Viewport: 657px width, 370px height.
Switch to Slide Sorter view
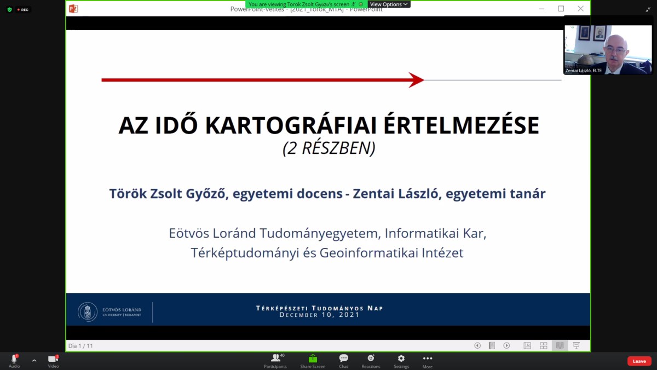pyautogui.click(x=544, y=345)
